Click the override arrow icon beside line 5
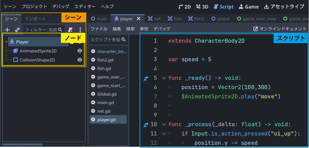 pyautogui.click(x=146, y=78)
